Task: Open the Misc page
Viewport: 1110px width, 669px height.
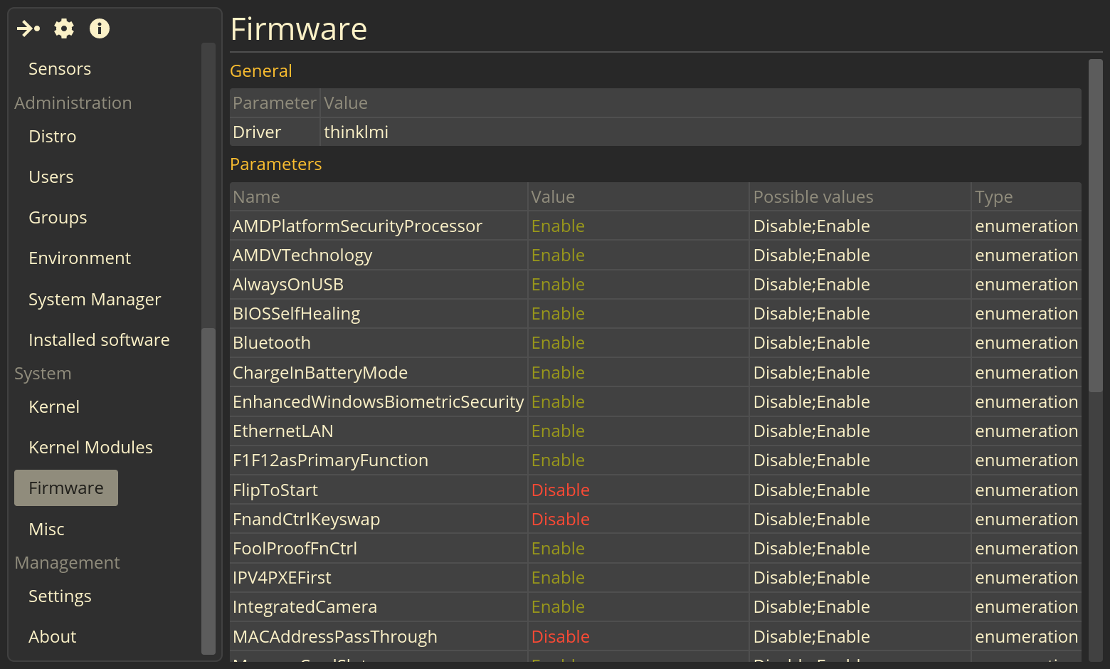Action: pyautogui.click(x=46, y=530)
